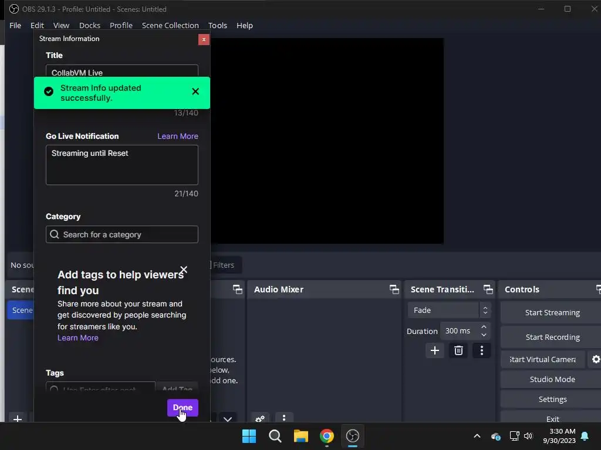Open Audio Mixer three-dot menu
This screenshot has width=601, height=450.
click(284, 417)
